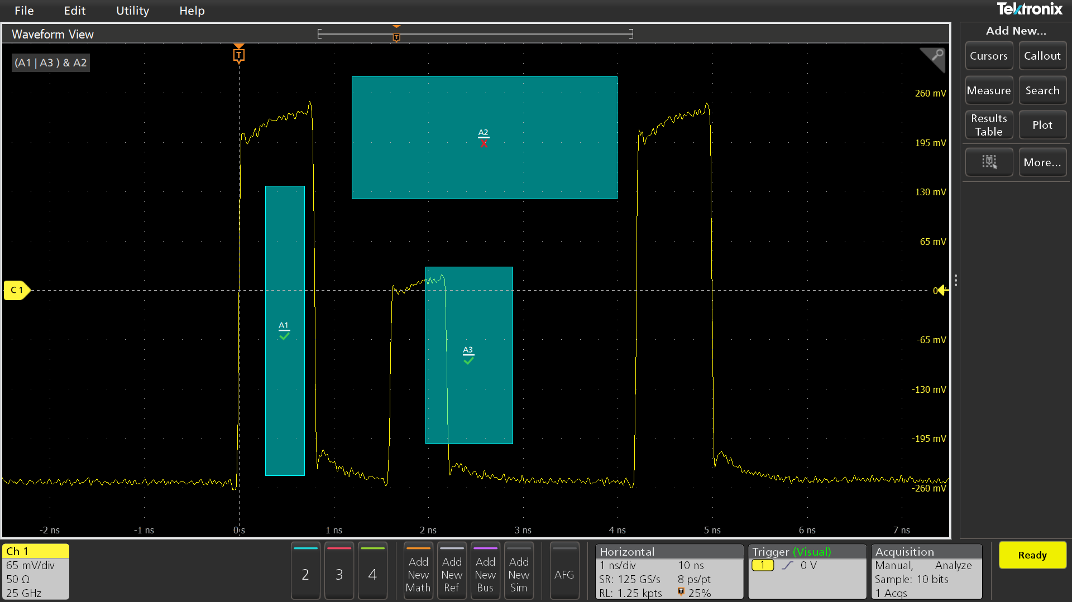Click the Plot button
The image size is (1072, 602).
coord(1042,125)
